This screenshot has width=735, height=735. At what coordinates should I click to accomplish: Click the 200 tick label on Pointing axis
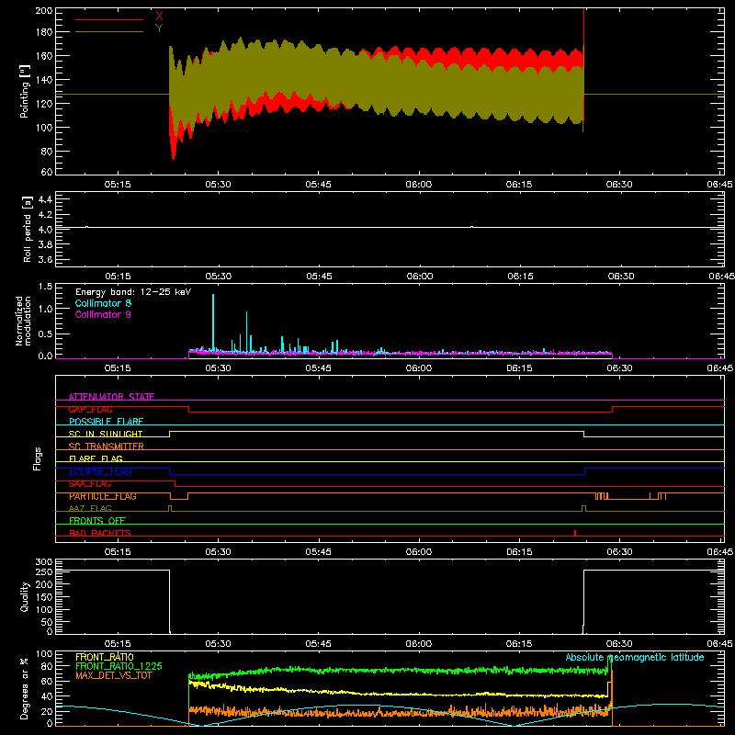coord(43,10)
